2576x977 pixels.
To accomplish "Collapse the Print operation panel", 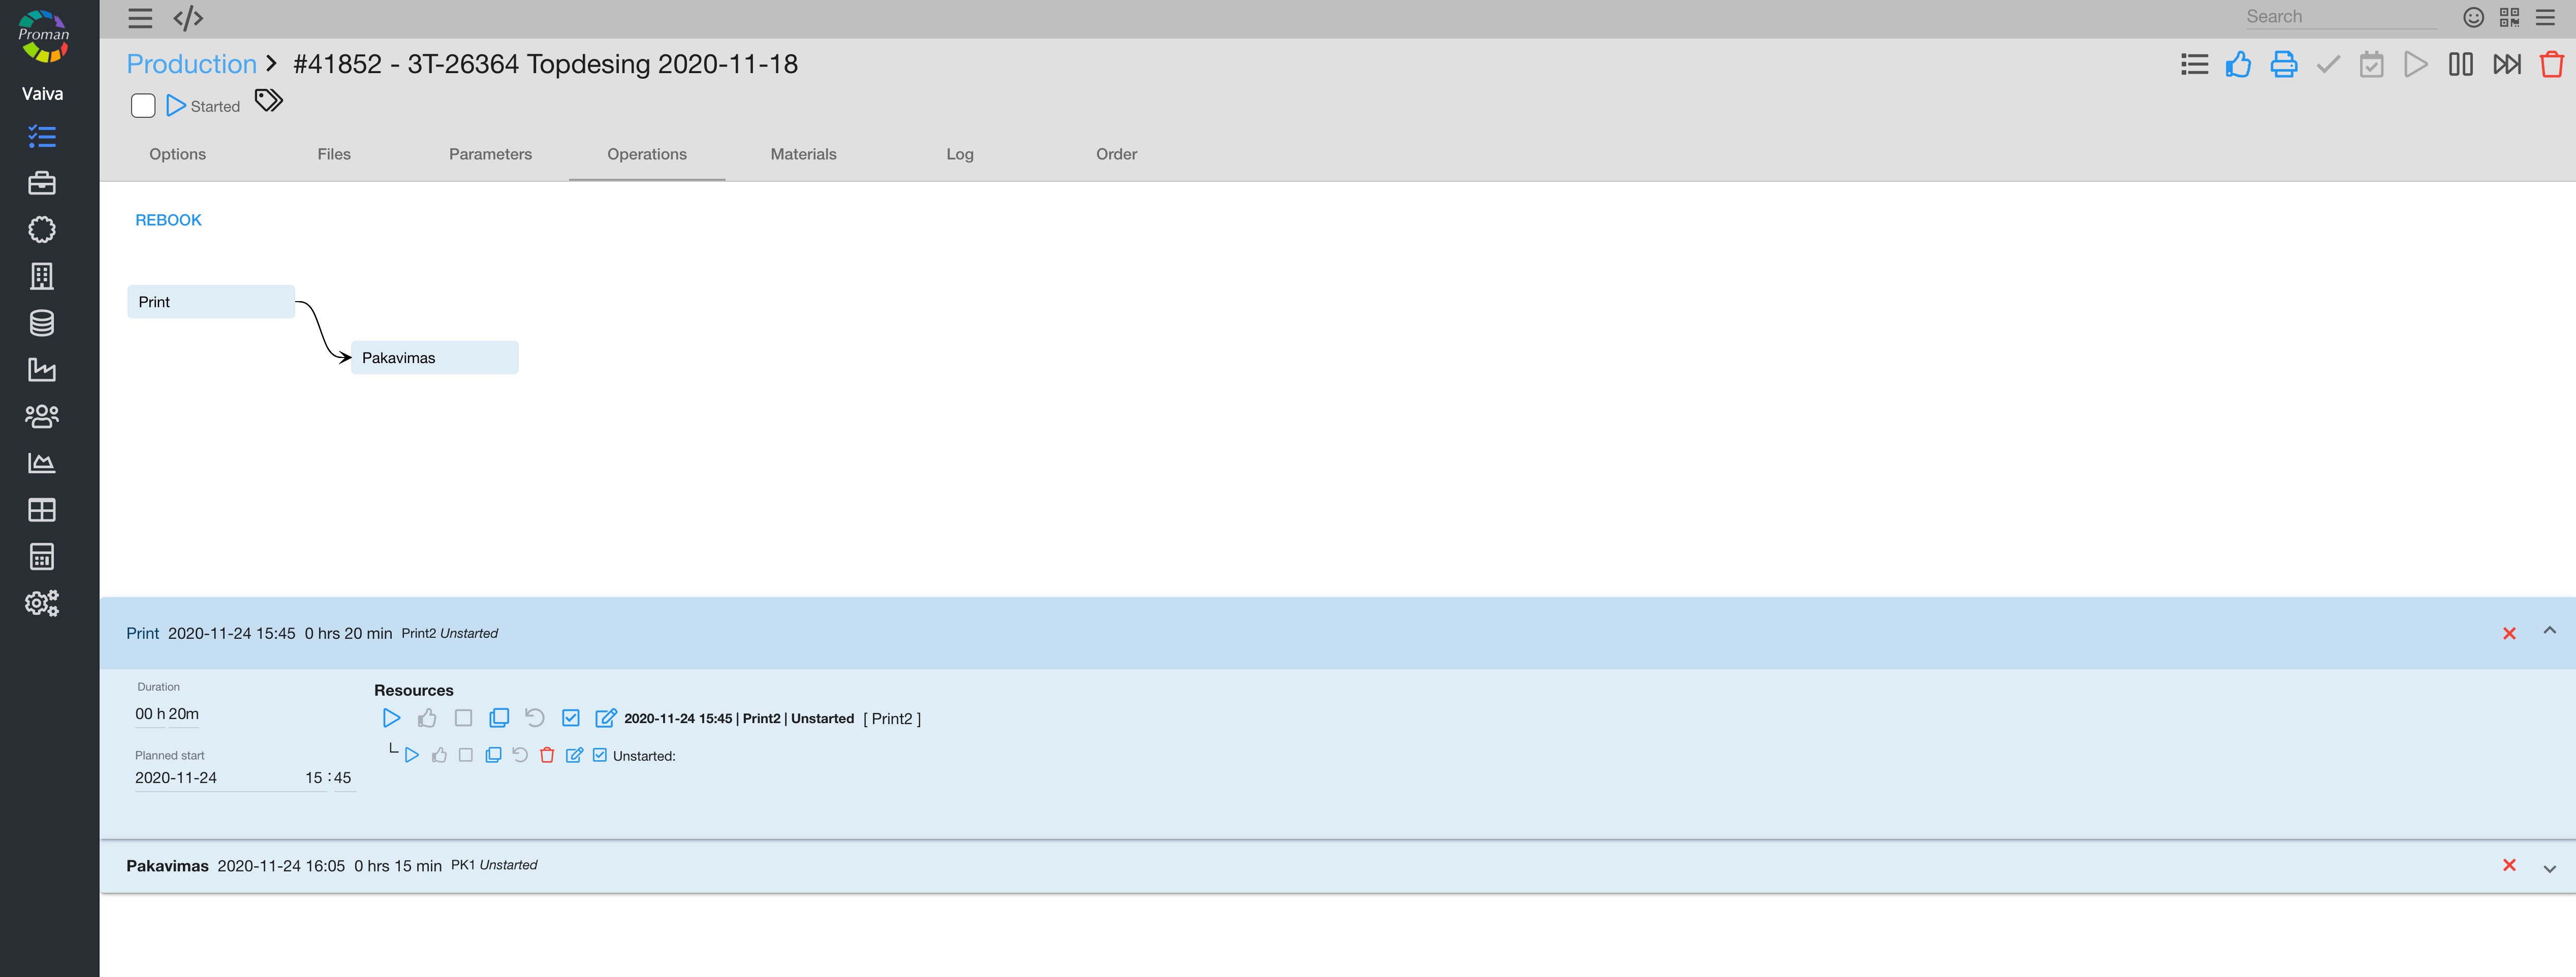I will click(2549, 631).
